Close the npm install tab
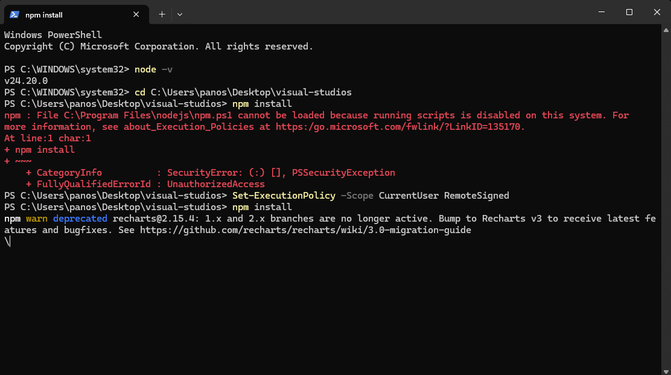Screen dimensions: 671x375 coord(136,14)
